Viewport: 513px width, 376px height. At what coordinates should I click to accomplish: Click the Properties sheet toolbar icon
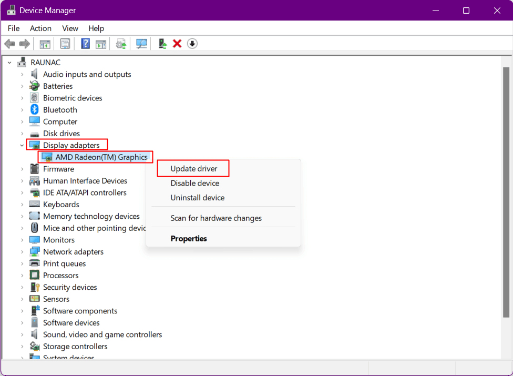65,44
